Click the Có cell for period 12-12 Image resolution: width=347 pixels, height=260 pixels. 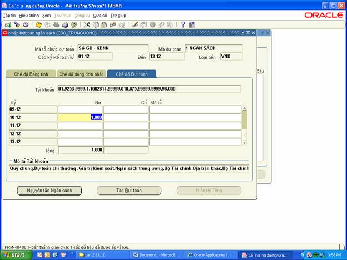[126, 133]
